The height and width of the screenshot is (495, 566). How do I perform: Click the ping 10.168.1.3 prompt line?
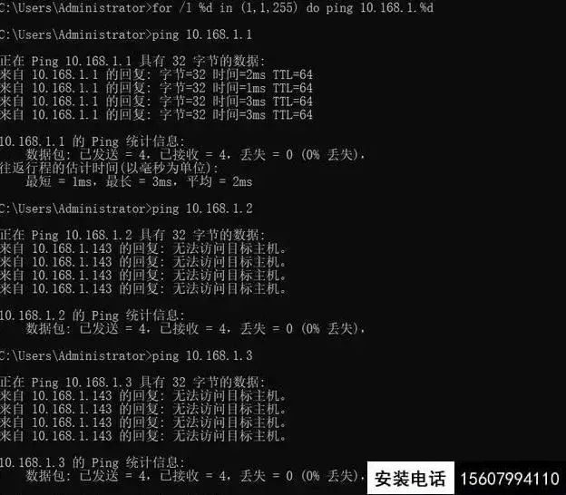[126, 355]
